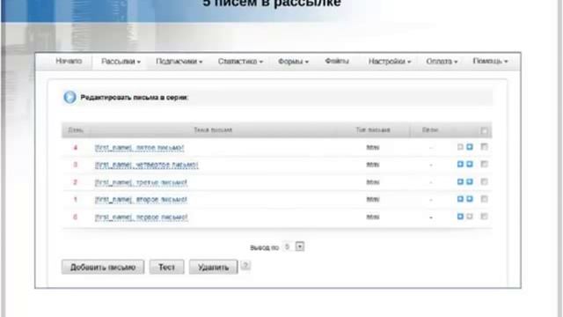Go to the Начало menu item
563x317 pixels.
[69, 61]
